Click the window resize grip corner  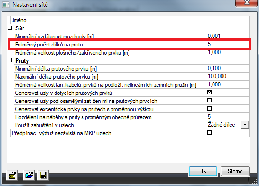(x=255, y=181)
